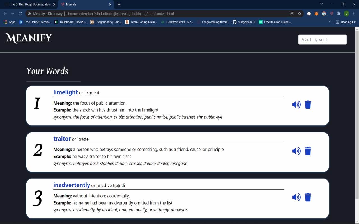
Task: Delete the word traitor
Action: click(x=308, y=151)
